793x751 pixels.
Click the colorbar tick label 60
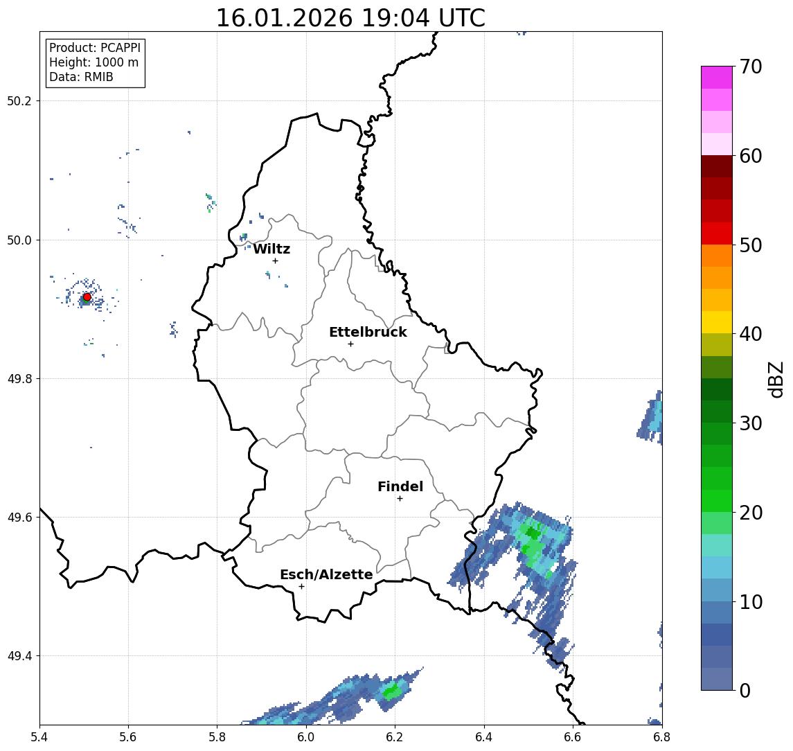(751, 156)
